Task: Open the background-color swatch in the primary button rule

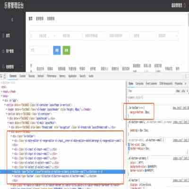Action: (x=149, y=166)
